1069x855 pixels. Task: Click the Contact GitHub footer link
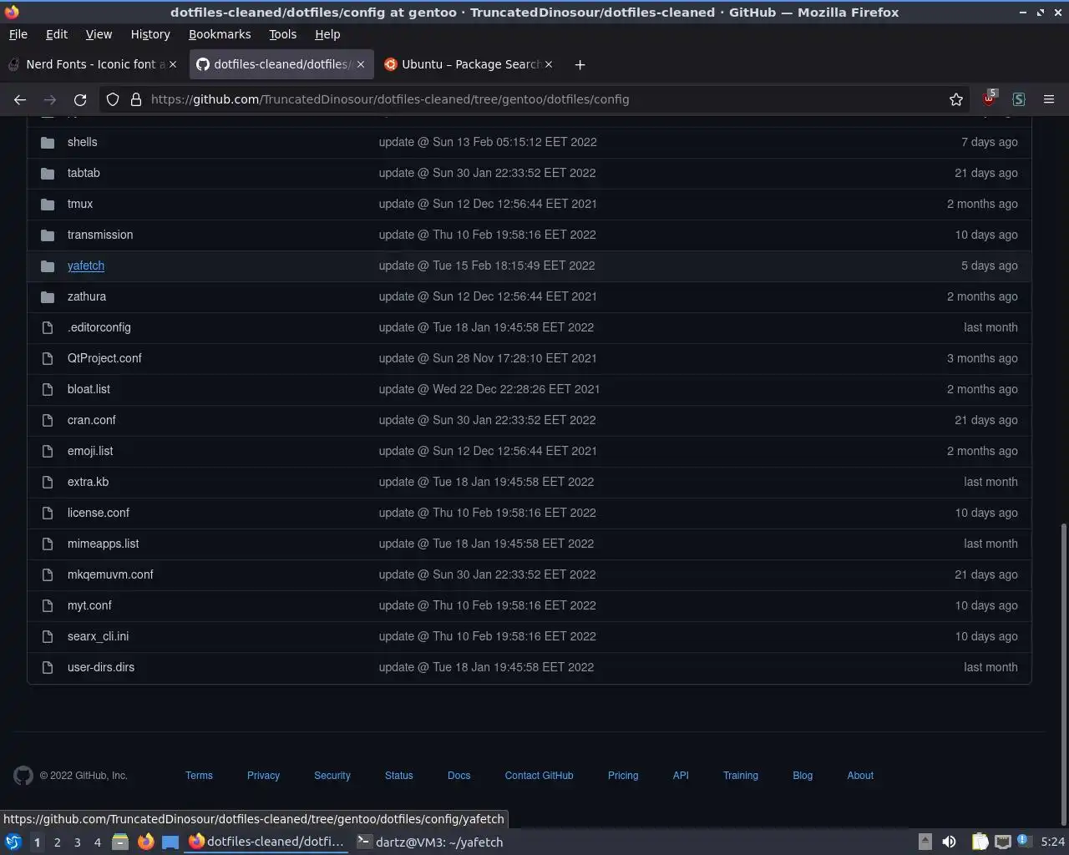(539, 776)
